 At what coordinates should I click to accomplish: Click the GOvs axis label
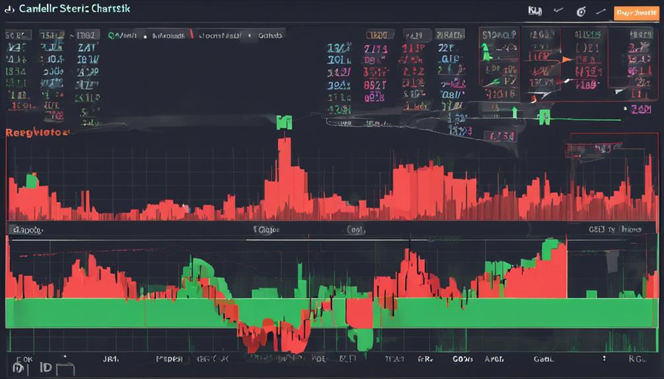(463, 359)
